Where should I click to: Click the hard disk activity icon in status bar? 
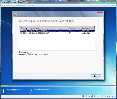coord(83,96)
